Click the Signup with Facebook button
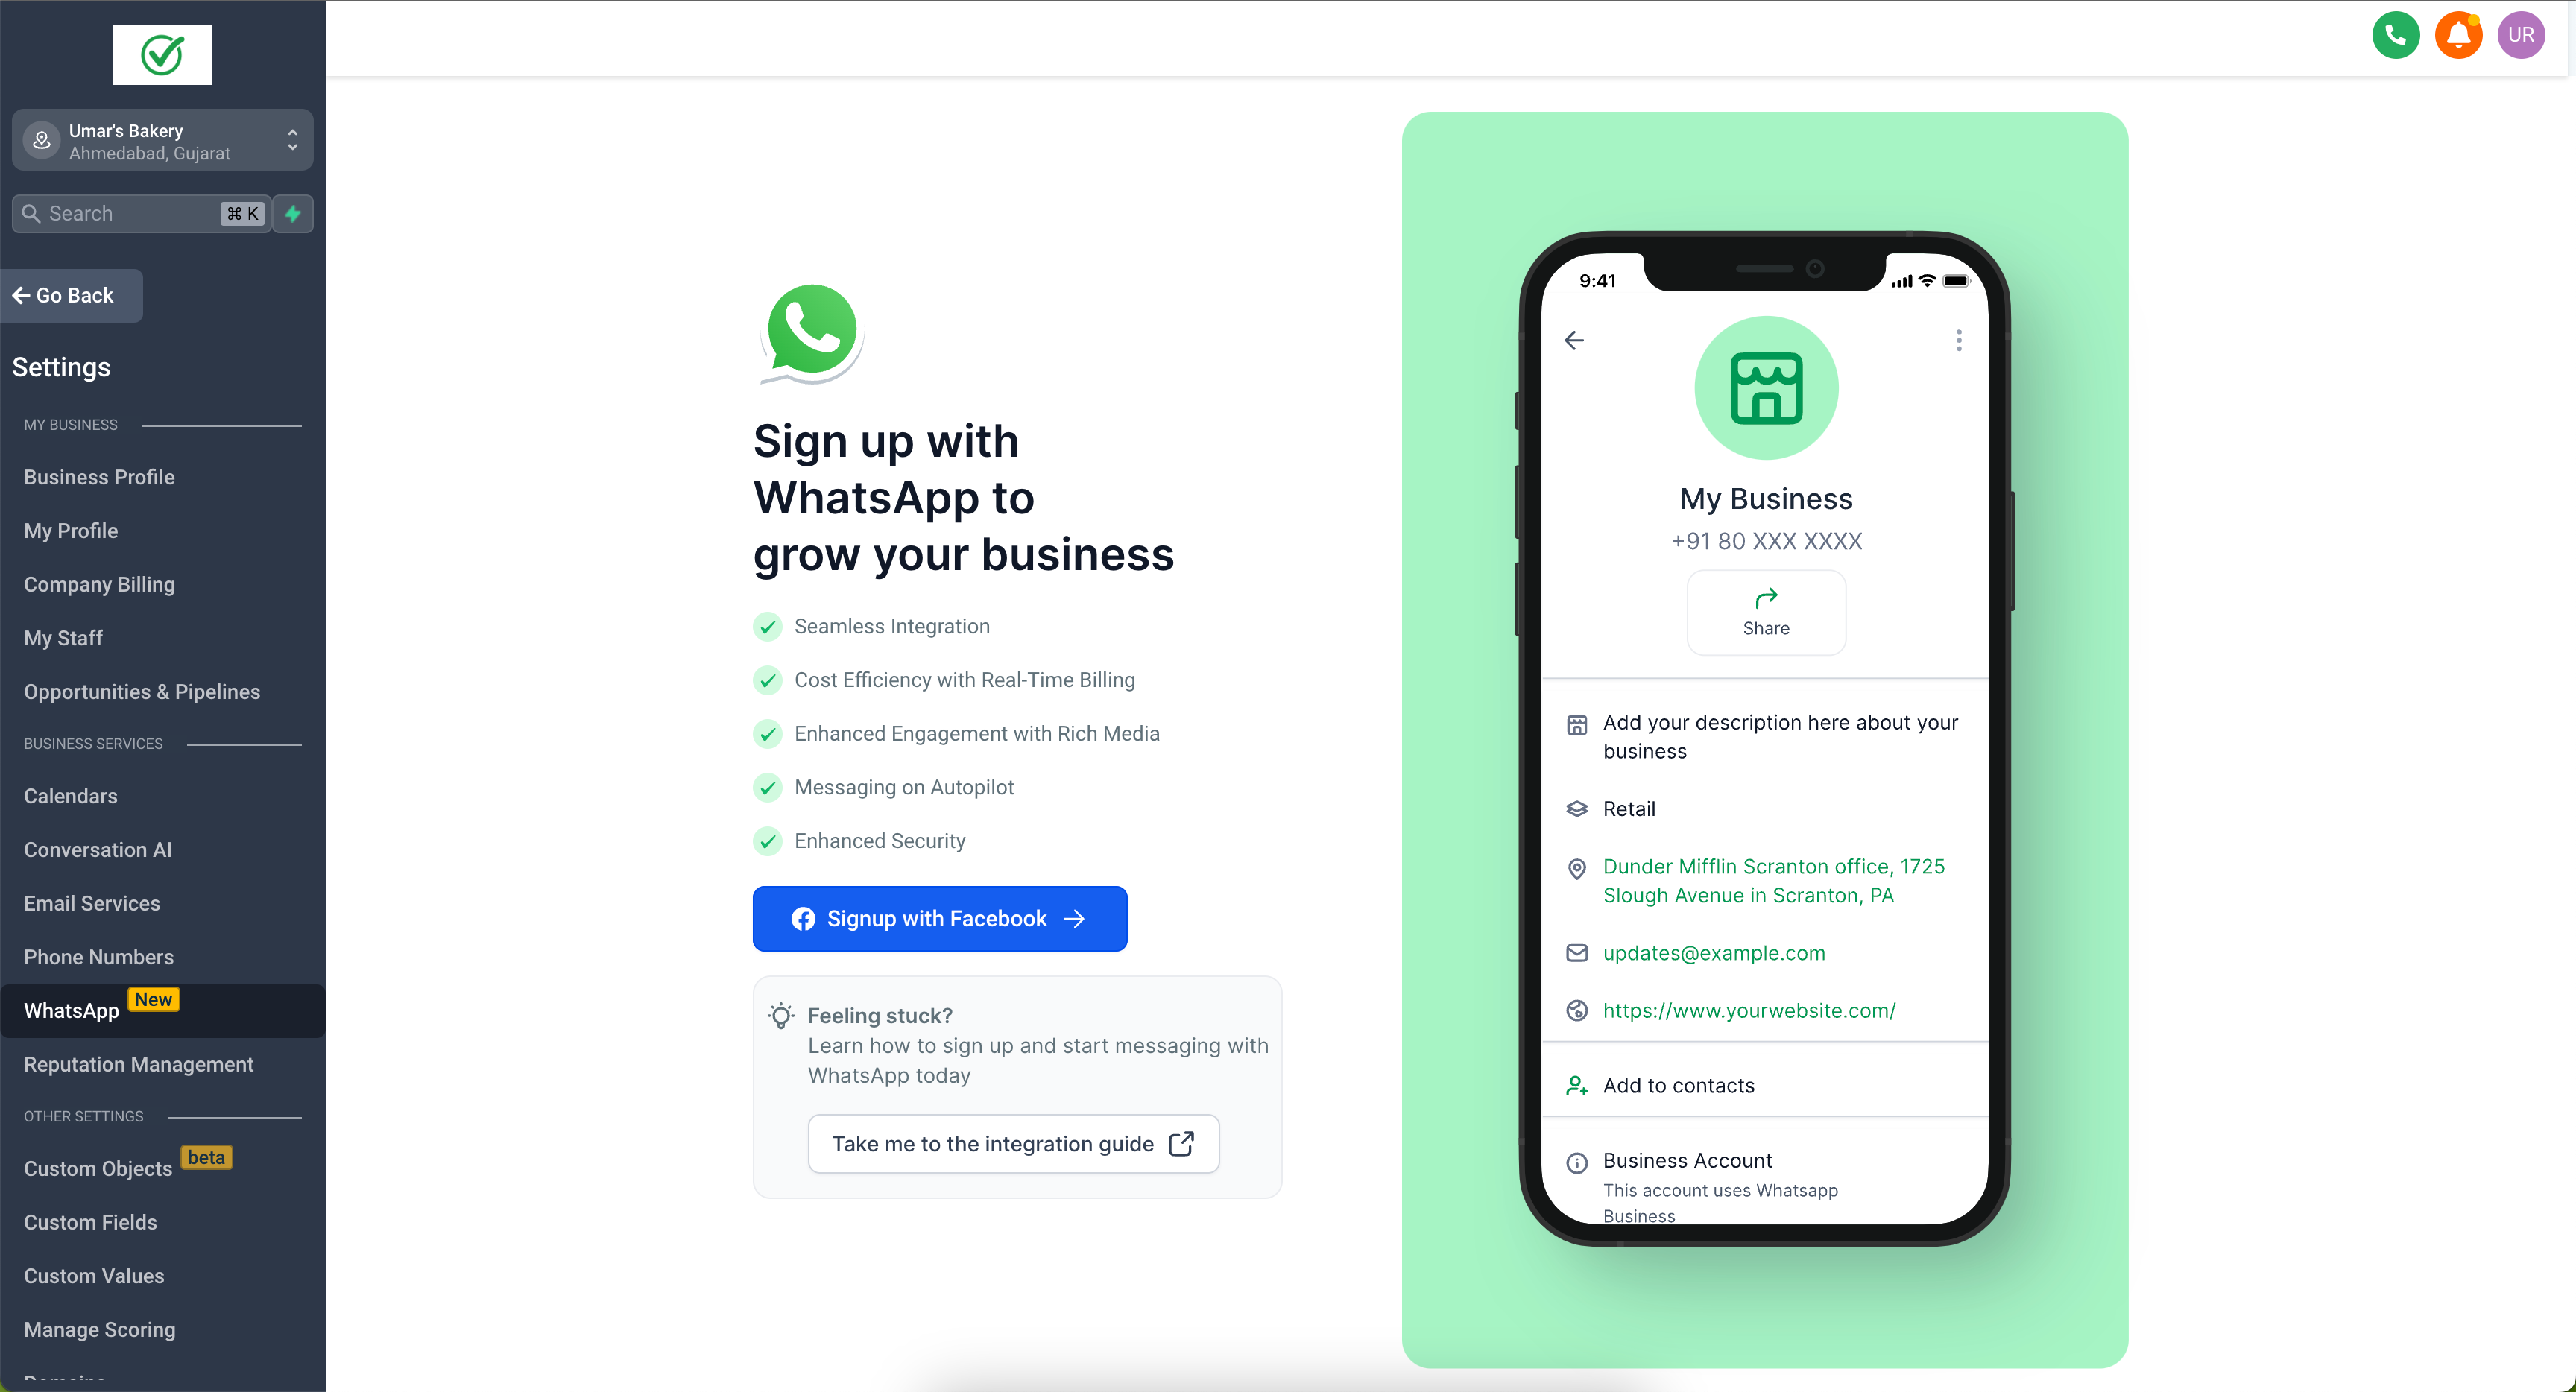 tap(939, 919)
